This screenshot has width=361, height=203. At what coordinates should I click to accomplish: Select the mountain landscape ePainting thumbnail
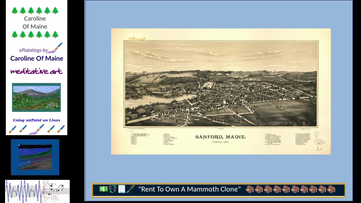coord(36,98)
